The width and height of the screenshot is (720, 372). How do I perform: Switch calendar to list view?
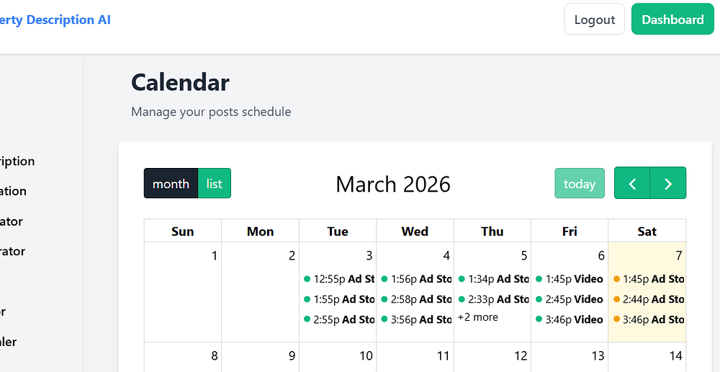coord(215,184)
